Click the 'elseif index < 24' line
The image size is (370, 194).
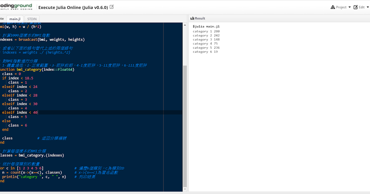[20, 87]
